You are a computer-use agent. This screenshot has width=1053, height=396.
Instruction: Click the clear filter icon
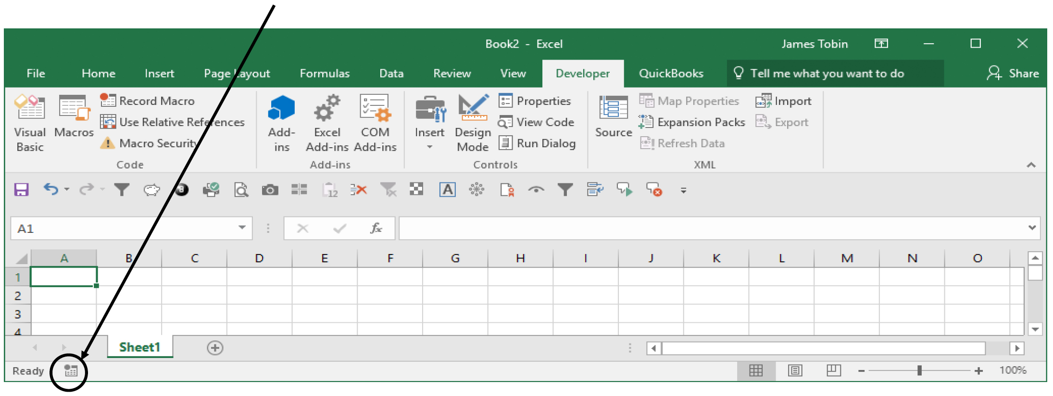click(388, 190)
